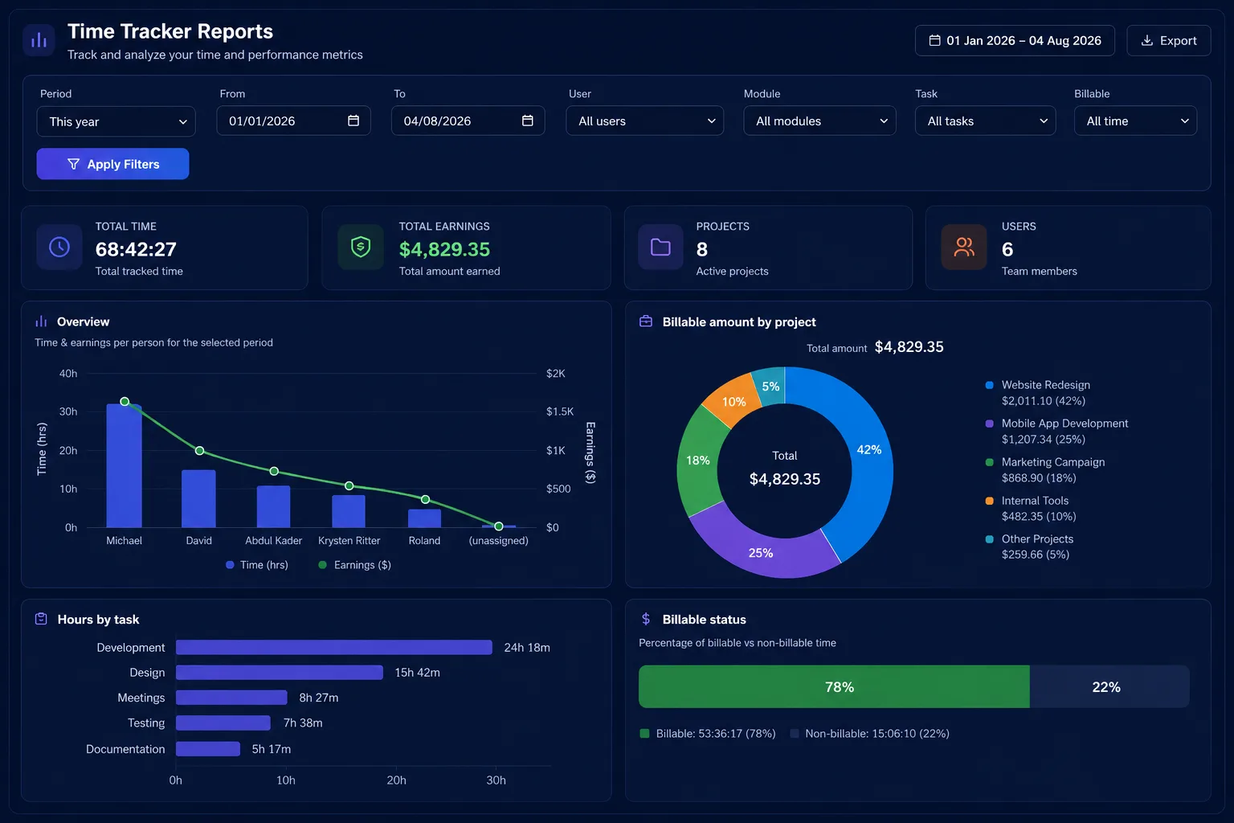The image size is (1234, 823).
Task: Click the Team members label
Action: (x=1039, y=272)
